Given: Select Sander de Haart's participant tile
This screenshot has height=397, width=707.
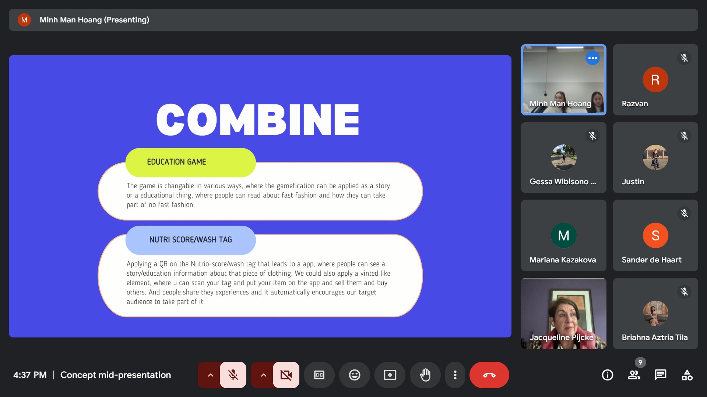Looking at the screenshot, I should pyautogui.click(x=655, y=236).
